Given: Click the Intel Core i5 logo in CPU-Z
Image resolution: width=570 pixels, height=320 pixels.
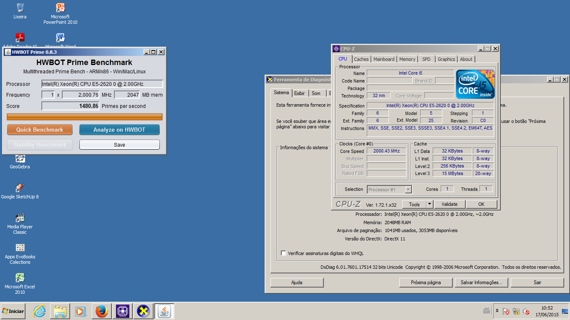Looking at the screenshot, I should [475, 84].
